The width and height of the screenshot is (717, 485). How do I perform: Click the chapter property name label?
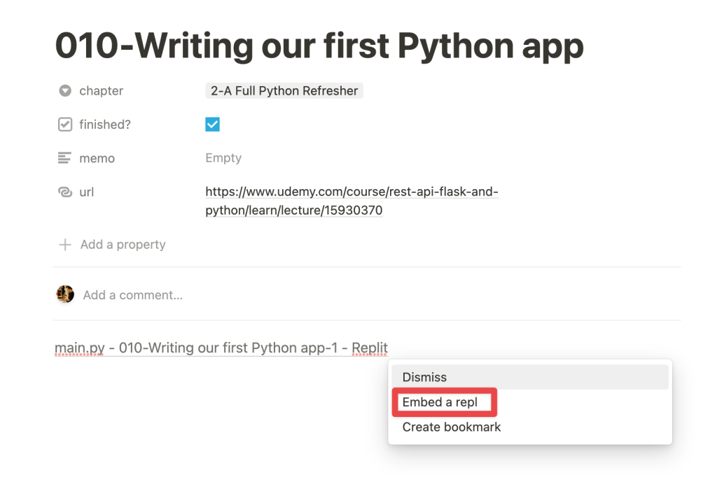(x=101, y=91)
